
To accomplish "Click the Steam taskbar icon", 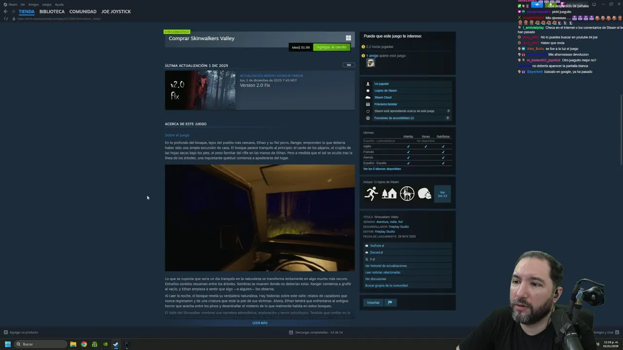I will coord(116,344).
